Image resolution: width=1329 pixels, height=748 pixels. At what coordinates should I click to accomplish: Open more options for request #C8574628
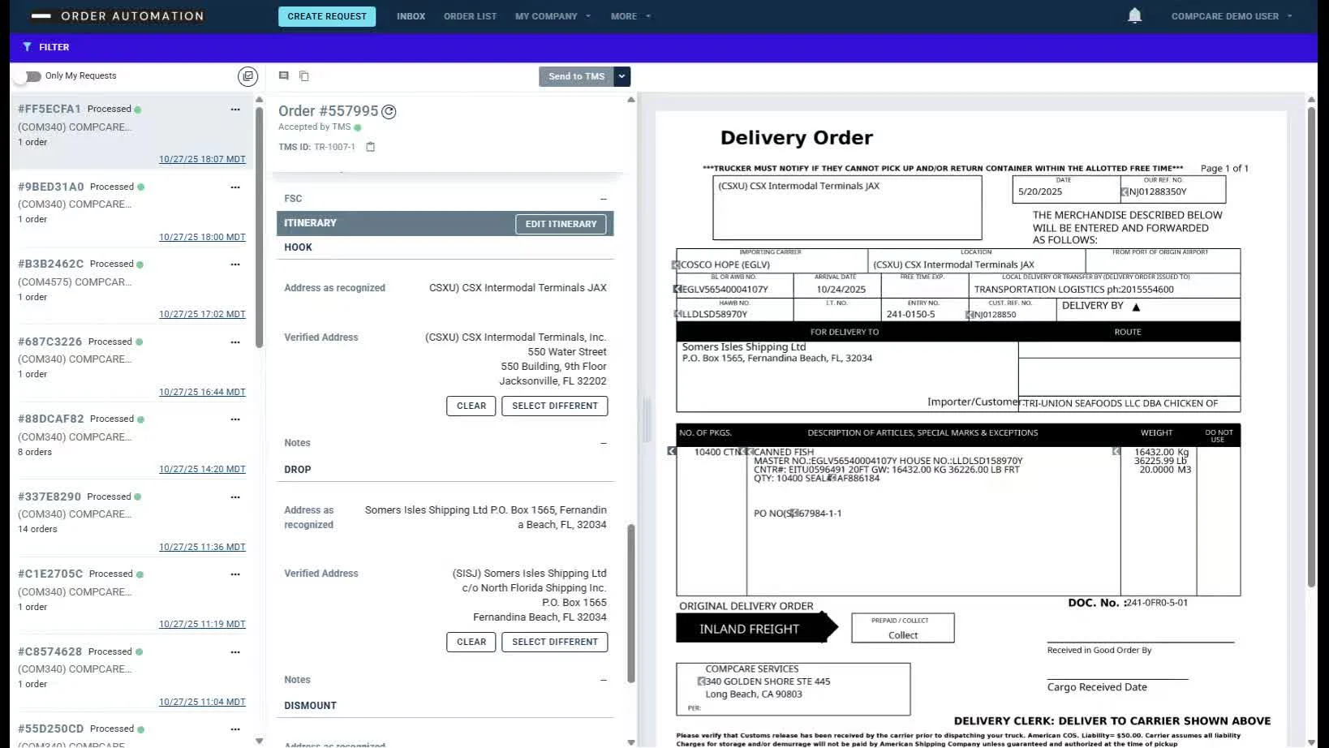pos(235,652)
